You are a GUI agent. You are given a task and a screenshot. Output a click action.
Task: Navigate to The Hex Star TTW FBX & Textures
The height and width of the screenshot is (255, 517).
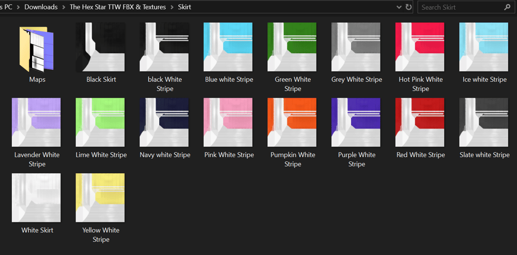pos(118,7)
